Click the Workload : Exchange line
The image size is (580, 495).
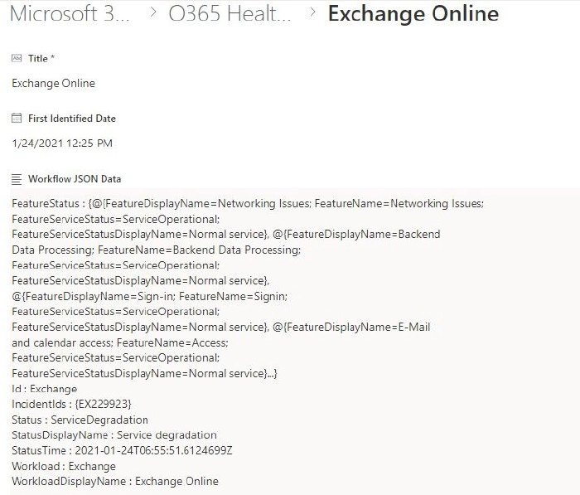pyautogui.click(x=64, y=466)
